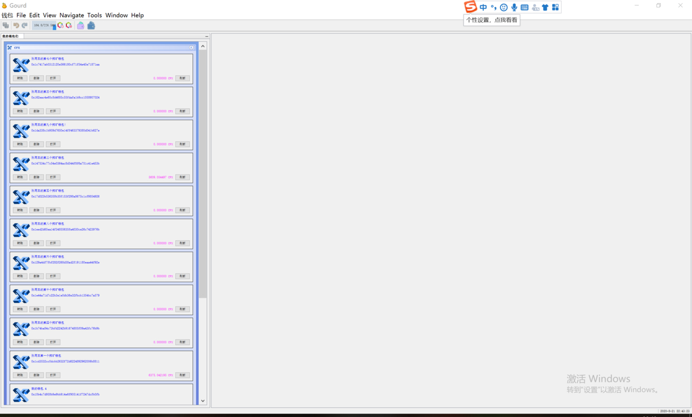692x417 pixels.
Task: Open the Help menu
Action: [137, 15]
